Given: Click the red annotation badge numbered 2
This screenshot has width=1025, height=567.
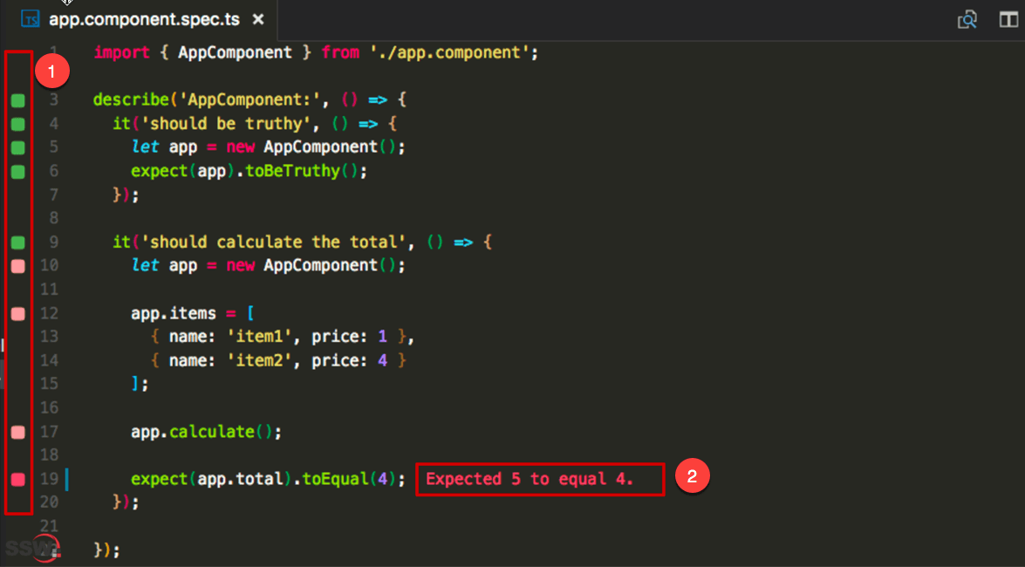Looking at the screenshot, I should [693, 477].
